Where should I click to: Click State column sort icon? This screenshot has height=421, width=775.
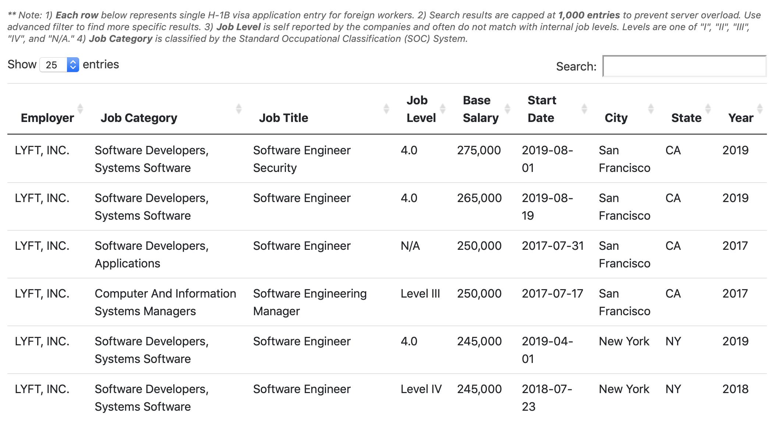pos(708,109)
